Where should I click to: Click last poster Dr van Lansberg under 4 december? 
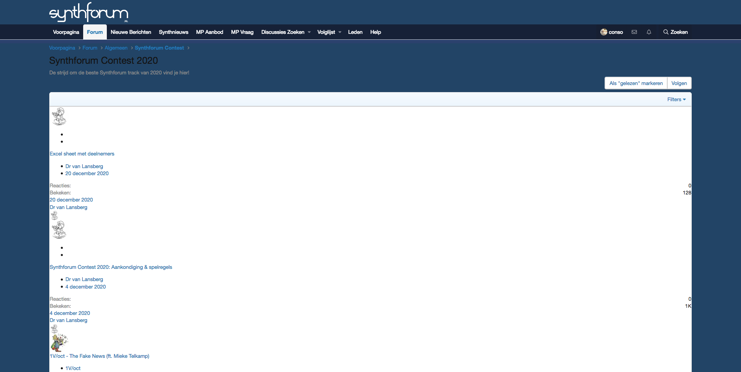[69, 320]
